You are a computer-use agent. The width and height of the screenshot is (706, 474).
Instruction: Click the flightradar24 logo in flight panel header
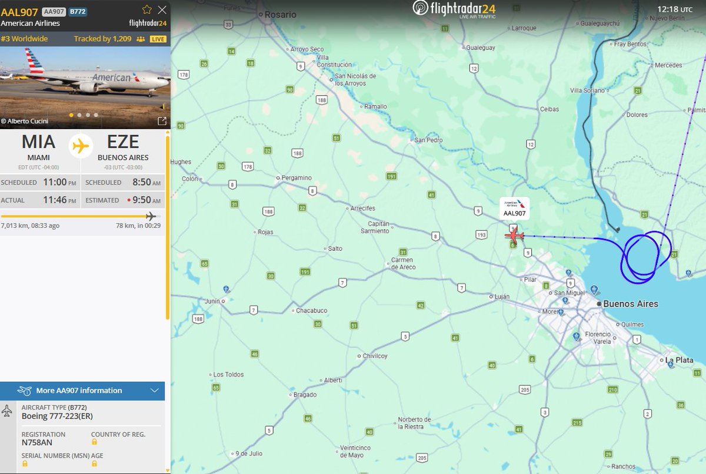(147, 23)
